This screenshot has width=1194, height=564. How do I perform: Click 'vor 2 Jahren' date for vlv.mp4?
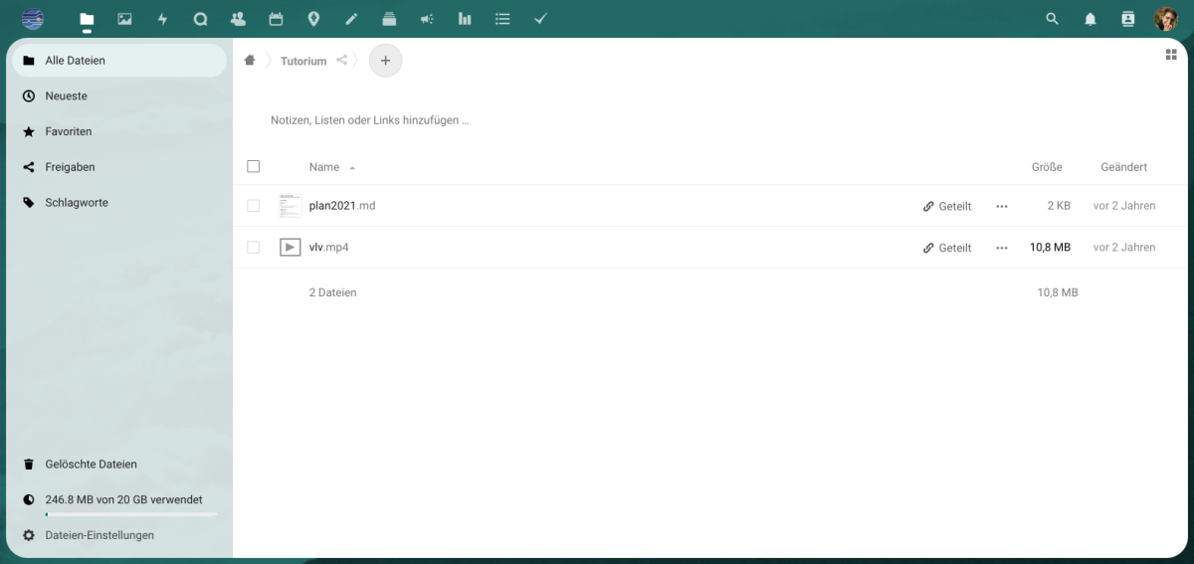1124,247
